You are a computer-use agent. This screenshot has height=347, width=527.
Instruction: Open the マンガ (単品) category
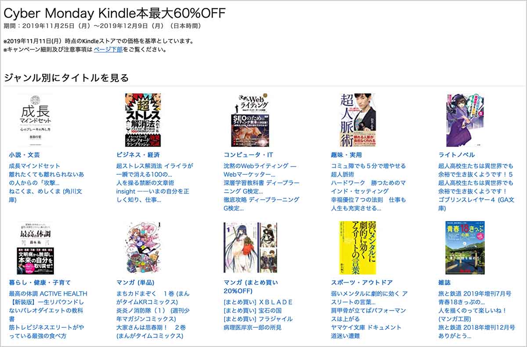pos(135,283)
